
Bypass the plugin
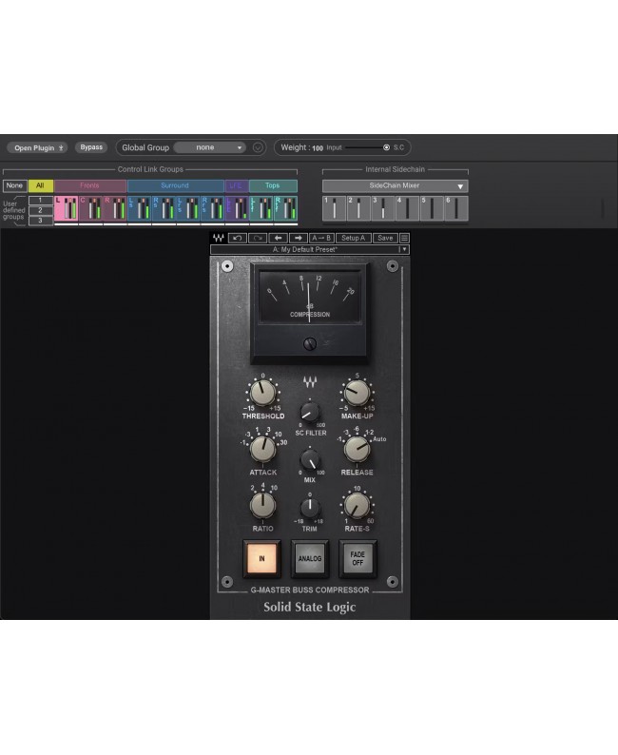(x=91, y=147)
